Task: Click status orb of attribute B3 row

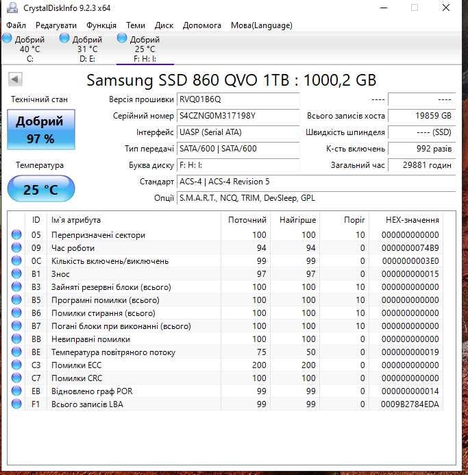Action: (16, 287)
